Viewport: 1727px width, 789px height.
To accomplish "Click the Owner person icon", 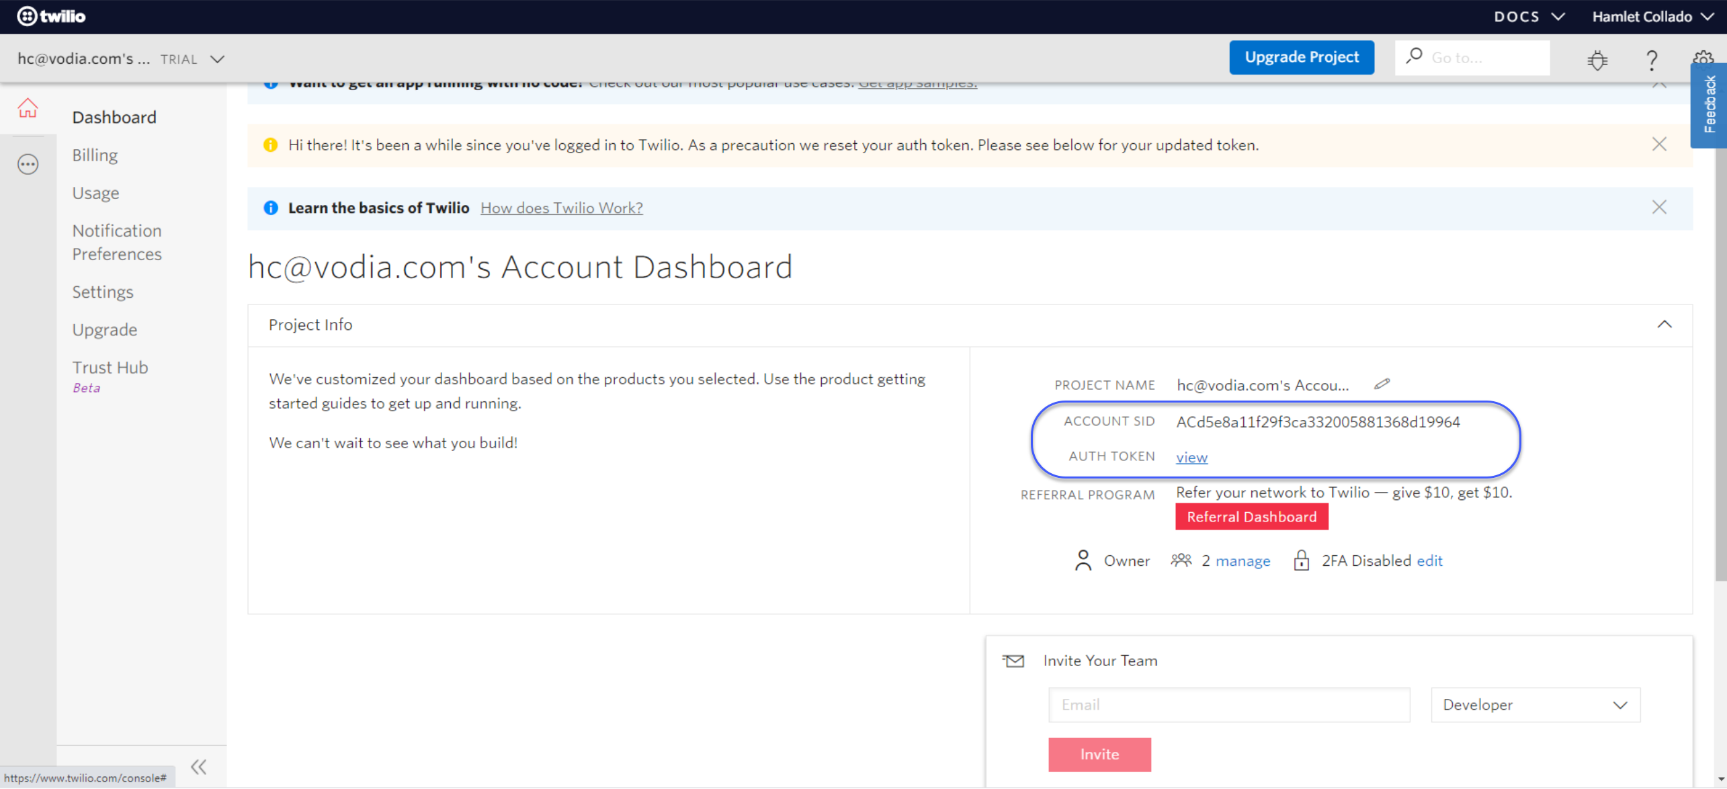I will coord(1083,560).
